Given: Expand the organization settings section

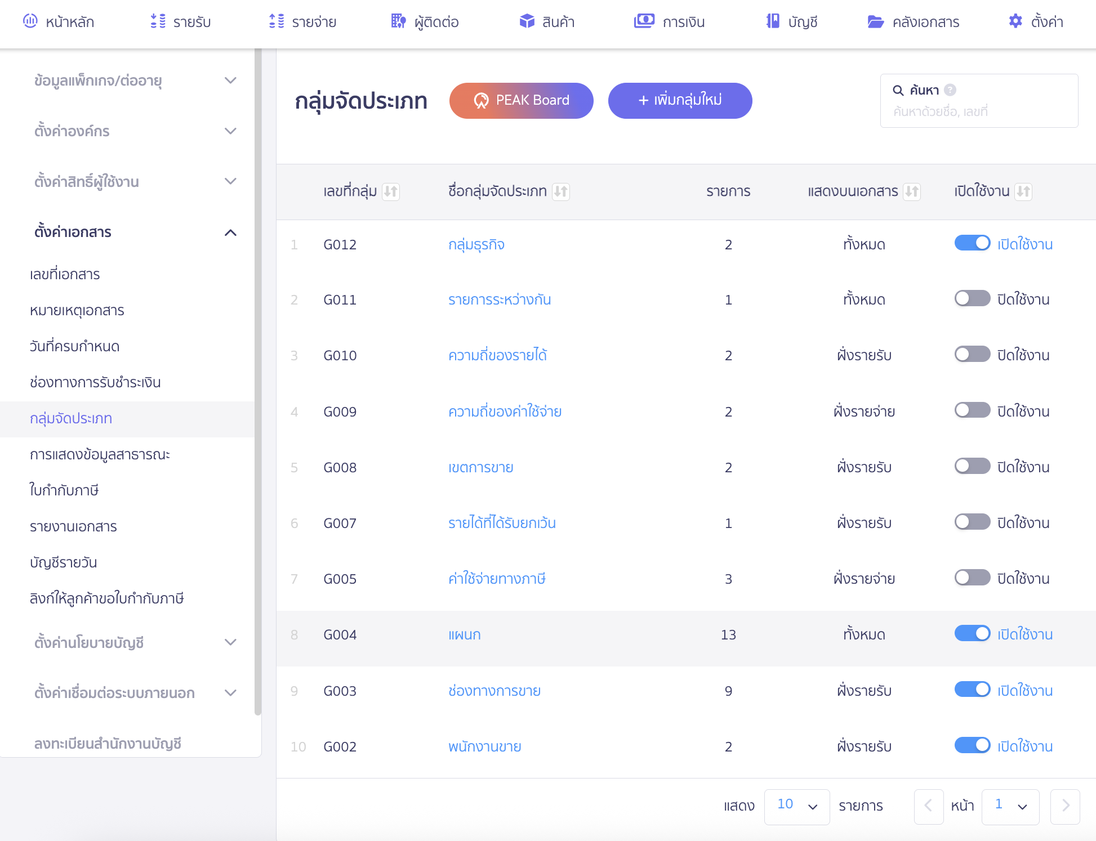Looking at the screenshot, I should [230, 131].
